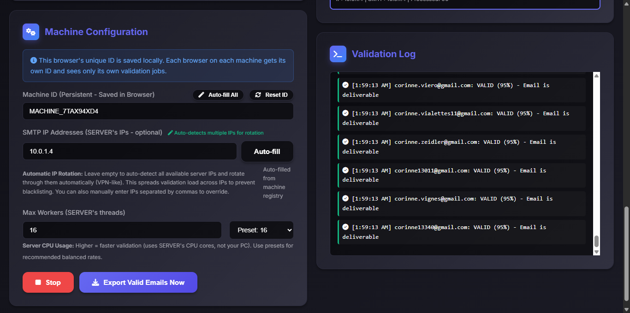
Task: Select the corinne.vignes validation log entry
Action: click(461, 203)
